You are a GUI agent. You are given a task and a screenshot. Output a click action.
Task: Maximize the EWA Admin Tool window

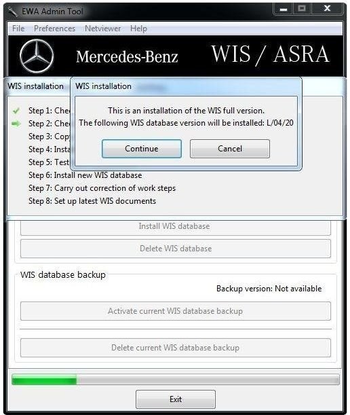302,9
